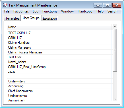This screenshot has height=108, width=124.
Task: Open the Help menu
Action: click(x=100, y=11)
